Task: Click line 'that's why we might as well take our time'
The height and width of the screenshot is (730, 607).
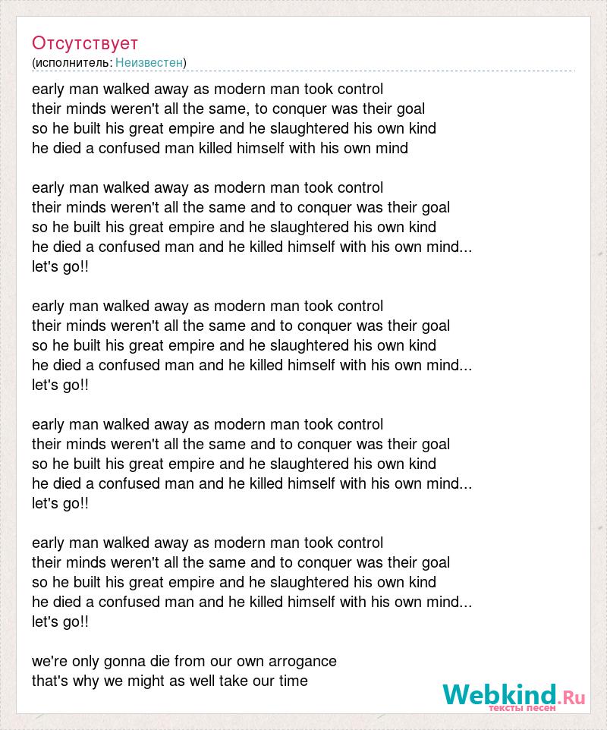Action: 170,681
